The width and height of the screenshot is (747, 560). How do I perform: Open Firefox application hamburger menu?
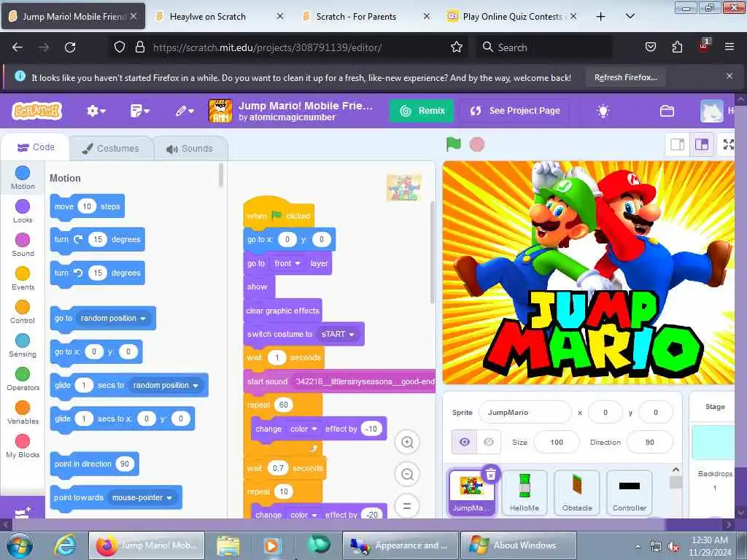[729, 47]
